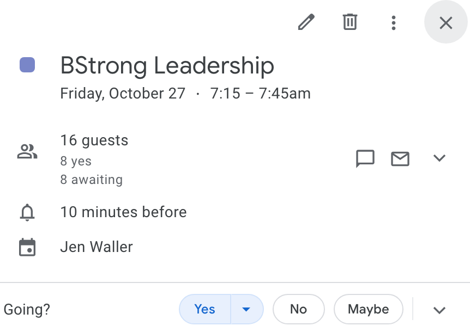Click the Jen Waller calendar name
The width and height of the screenshot is (470, 332).
pyautogui.click(x=97, y=247)
